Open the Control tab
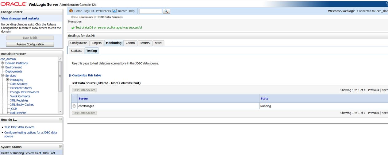 click(x=130, y=43)
